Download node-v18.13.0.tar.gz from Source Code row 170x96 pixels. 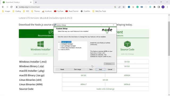pos(105,89)
